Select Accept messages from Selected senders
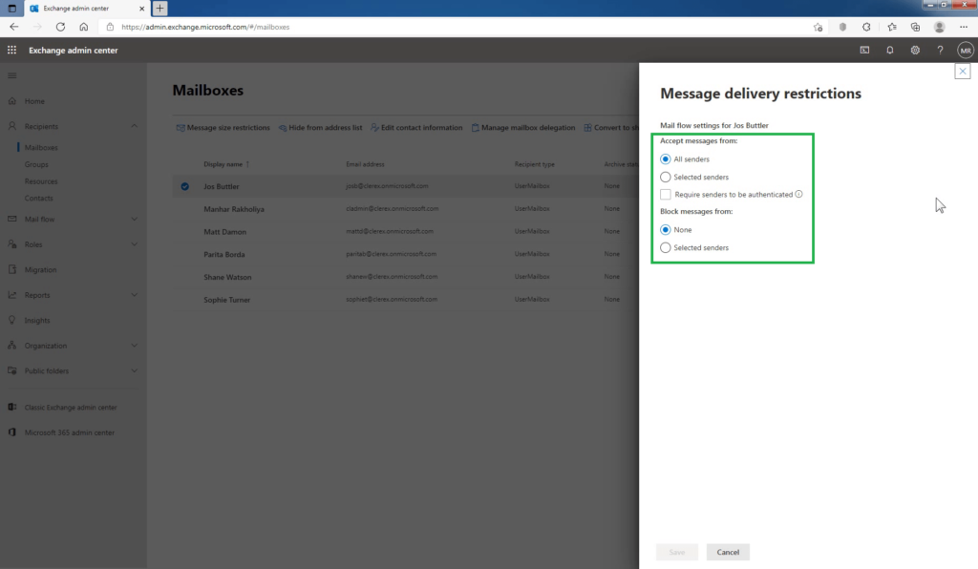This screenshot has width=978, height=569. pos(666,177)
